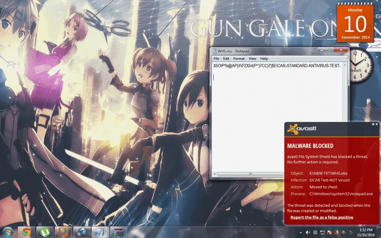Open the network tray icon
Viewport: 381px width, 238px height.
[x=322, y=232]
